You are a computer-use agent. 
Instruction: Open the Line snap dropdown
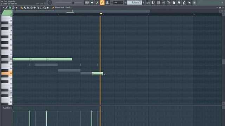tap(118, 2)
